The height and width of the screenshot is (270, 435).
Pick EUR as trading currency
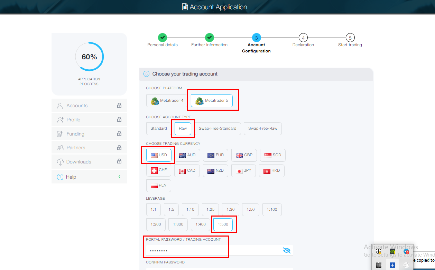pos(216,155)
